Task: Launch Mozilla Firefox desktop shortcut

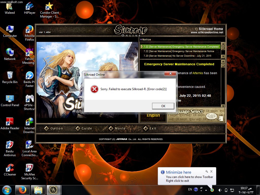Action: 29,33
